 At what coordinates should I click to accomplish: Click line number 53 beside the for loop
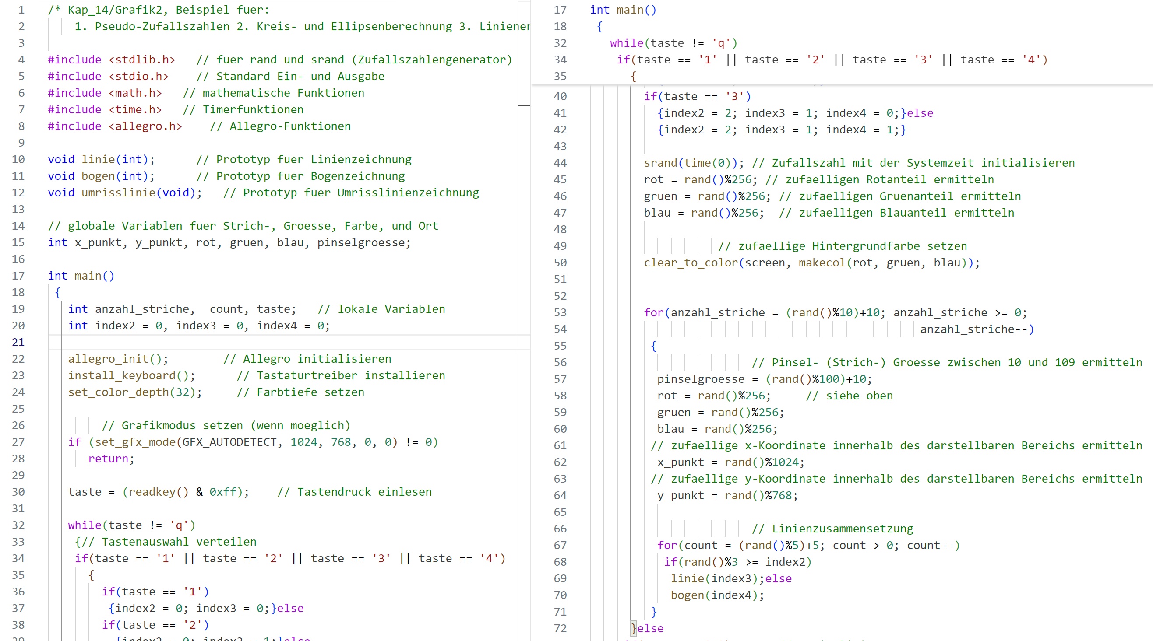point(560,312)
